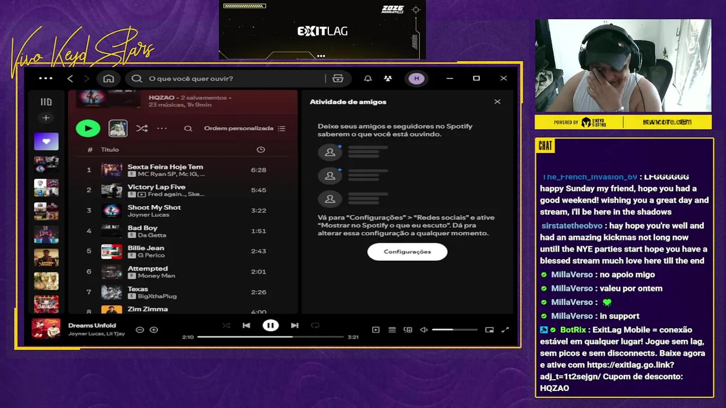
Task: Skip to the next track
Action: click(294, 325)
